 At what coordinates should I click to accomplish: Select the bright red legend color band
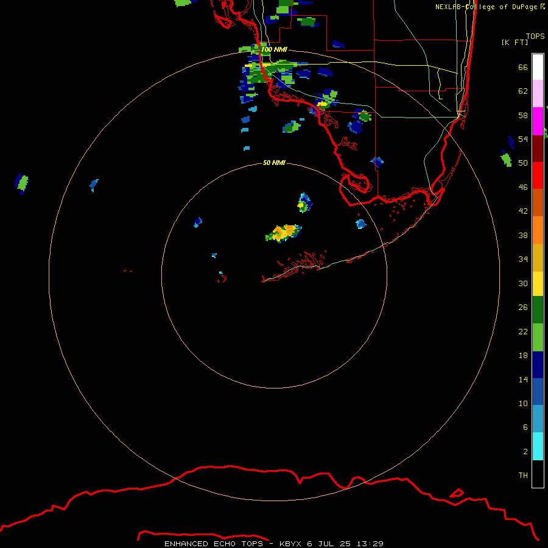click(x=538, y=175)
